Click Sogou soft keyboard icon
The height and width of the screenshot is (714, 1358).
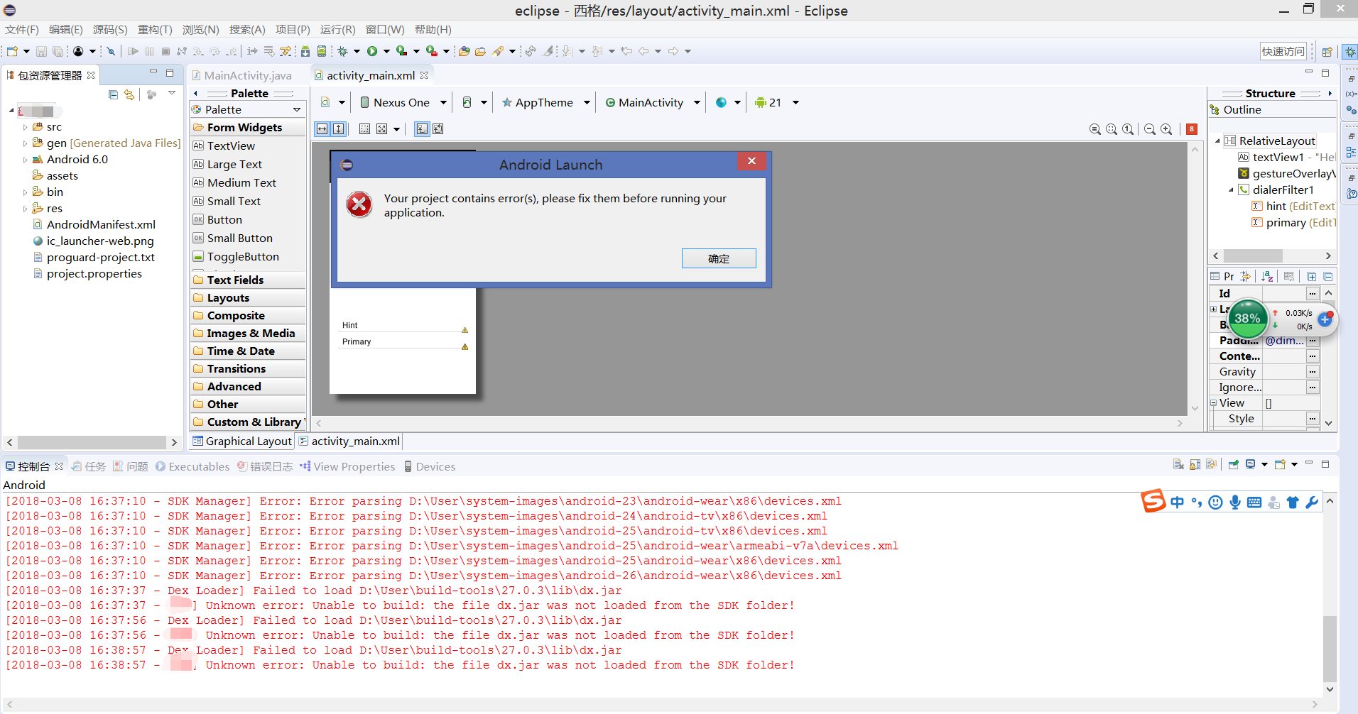click(1254, 502)
